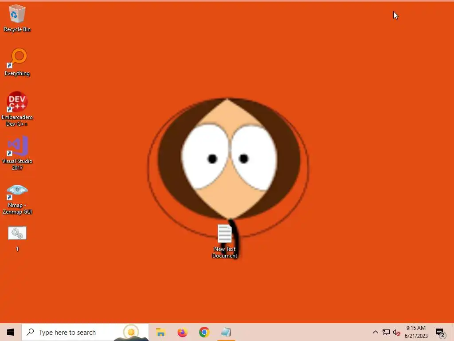Select Visual Studio 2017 shortcut
The width and height of the screenshot is (454, 341).
17,153
